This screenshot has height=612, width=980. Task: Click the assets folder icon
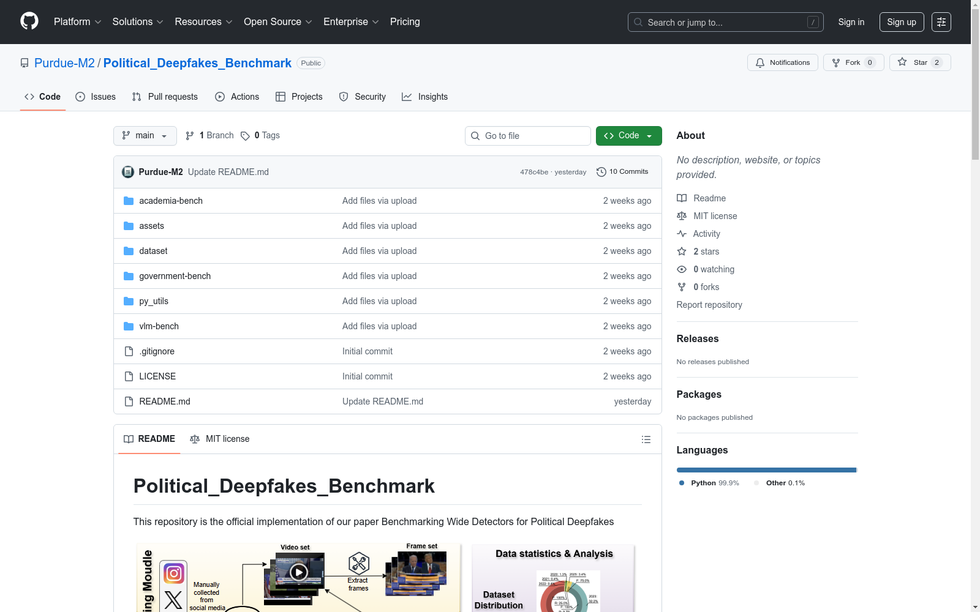click(x=129, y=226)
